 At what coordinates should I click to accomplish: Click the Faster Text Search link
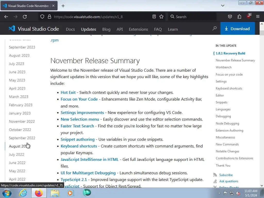pos(77,126)
